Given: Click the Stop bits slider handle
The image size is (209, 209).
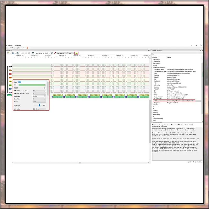Looking at the screenshot, I should 39,105.
